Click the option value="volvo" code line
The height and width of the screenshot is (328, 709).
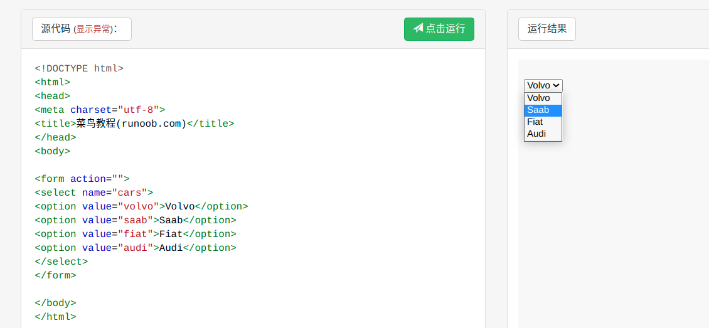coord(142,206)
